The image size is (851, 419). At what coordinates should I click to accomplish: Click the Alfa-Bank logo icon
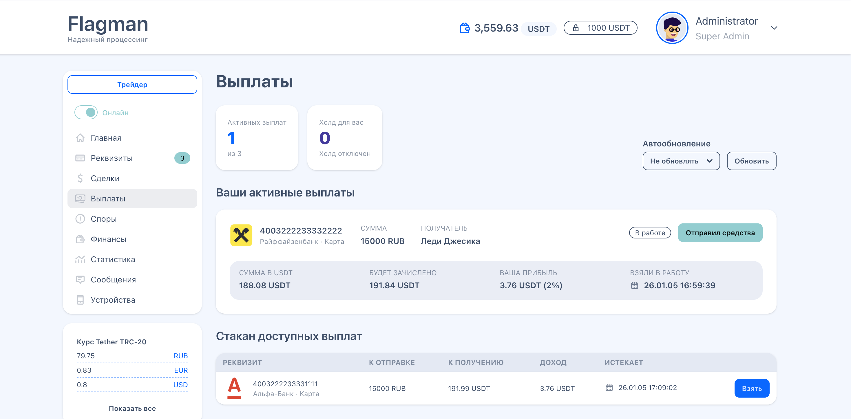click(x=234, y=388)
